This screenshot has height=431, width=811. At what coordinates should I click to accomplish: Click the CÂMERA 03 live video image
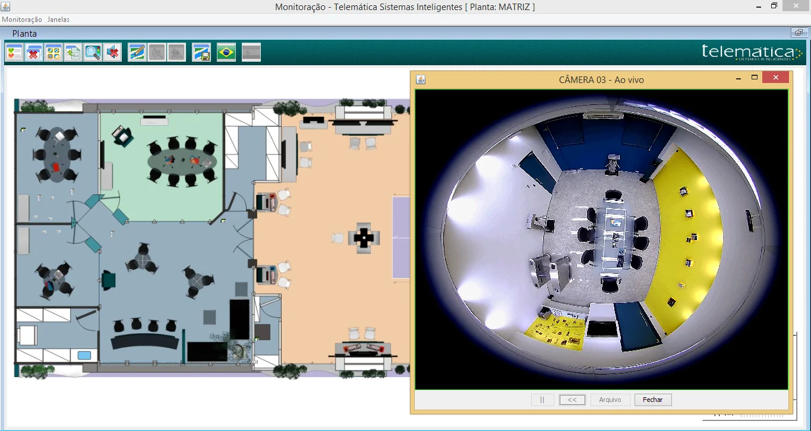(601, 239)
